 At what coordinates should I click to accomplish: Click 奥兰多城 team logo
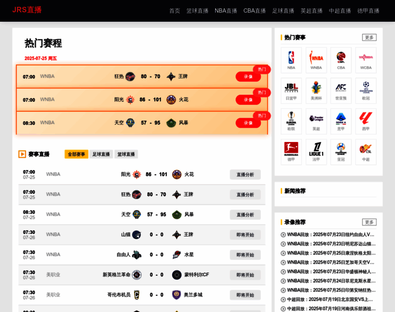pyautogui.click(x=177, y=295)
